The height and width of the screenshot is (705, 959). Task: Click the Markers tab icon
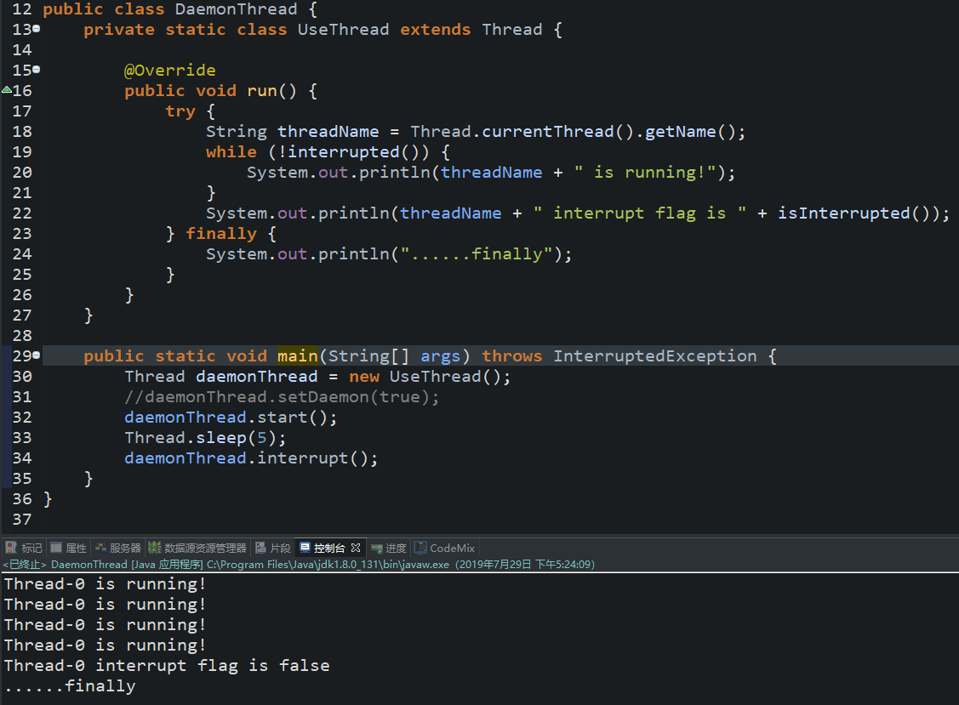pos(11,547)
